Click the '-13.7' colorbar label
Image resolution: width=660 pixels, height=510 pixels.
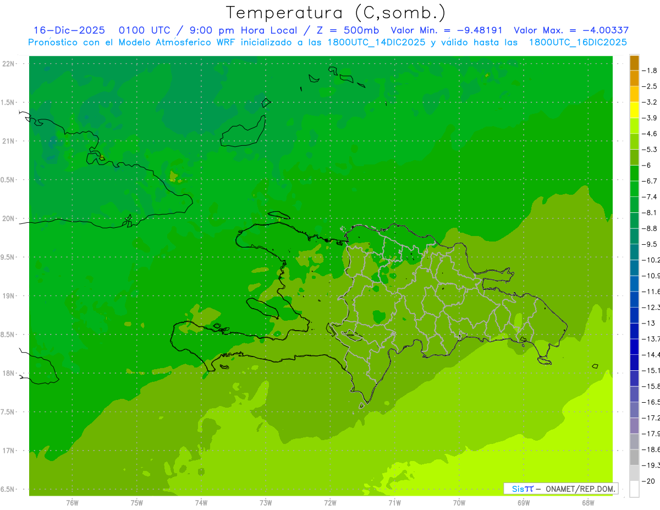pyautogui.click(x=652, y=339)
